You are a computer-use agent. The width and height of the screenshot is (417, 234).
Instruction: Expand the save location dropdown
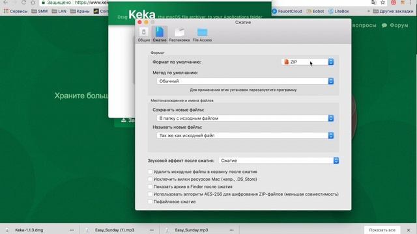(x=245, y=118)
